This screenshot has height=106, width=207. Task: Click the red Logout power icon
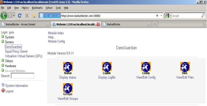coord(3,90)
